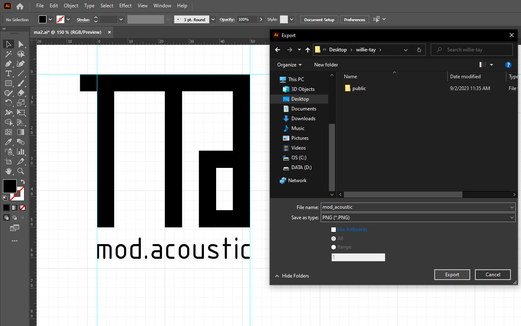Select Desktop in the navigation pane
This screenshot has width=521, height=326.
300,99
